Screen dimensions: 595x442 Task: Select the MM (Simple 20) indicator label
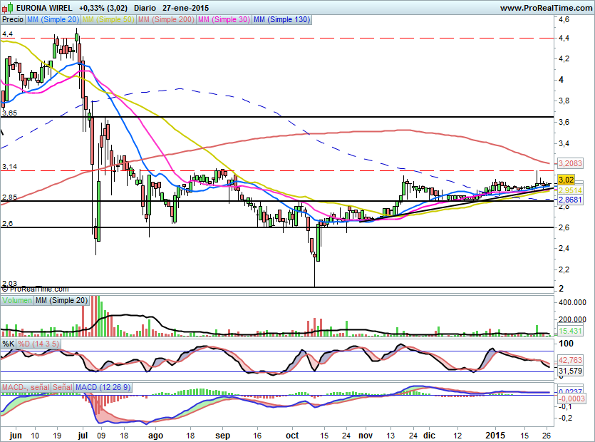53,20
